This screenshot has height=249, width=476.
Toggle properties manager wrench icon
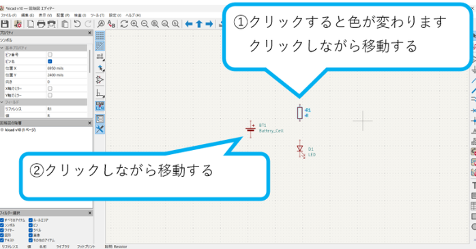(x=100, y=130)
